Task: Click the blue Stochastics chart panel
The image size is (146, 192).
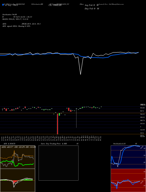Action: click(128, 157)
